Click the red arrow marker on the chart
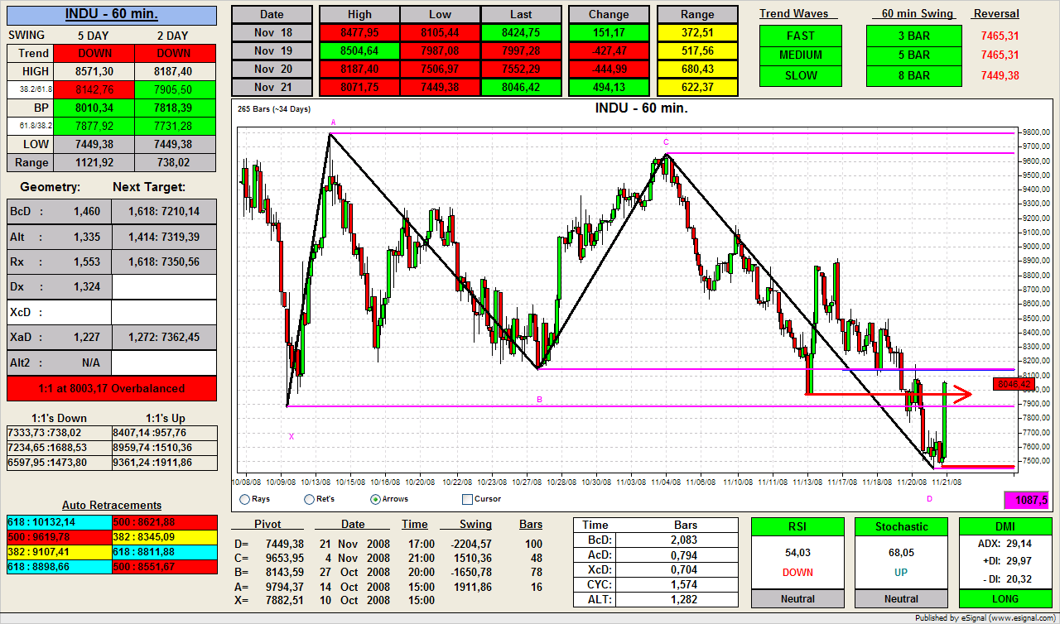The height and width of the screenshot is (624, 1060). [960, 395]
